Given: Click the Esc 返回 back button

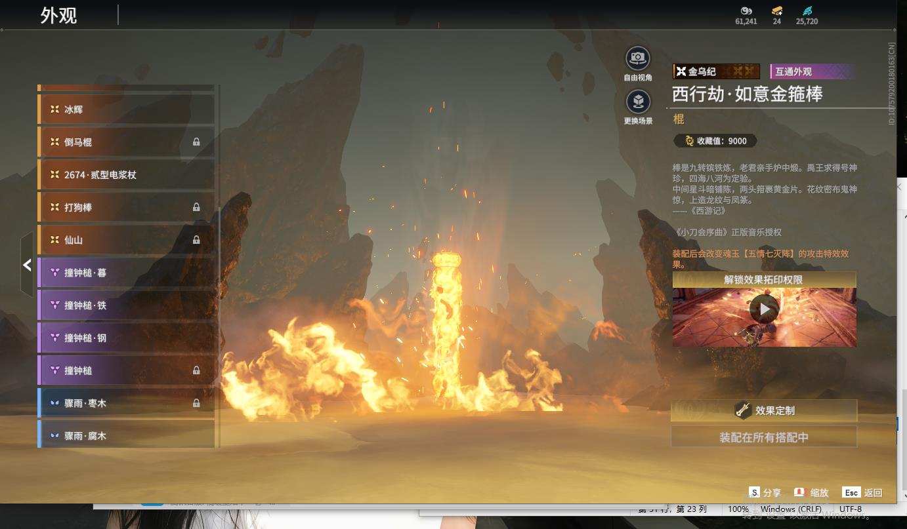Looking at the screenshot, I should tap(863, 492).
